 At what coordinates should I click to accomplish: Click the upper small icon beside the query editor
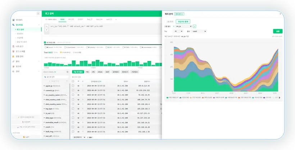click(47, 27)
